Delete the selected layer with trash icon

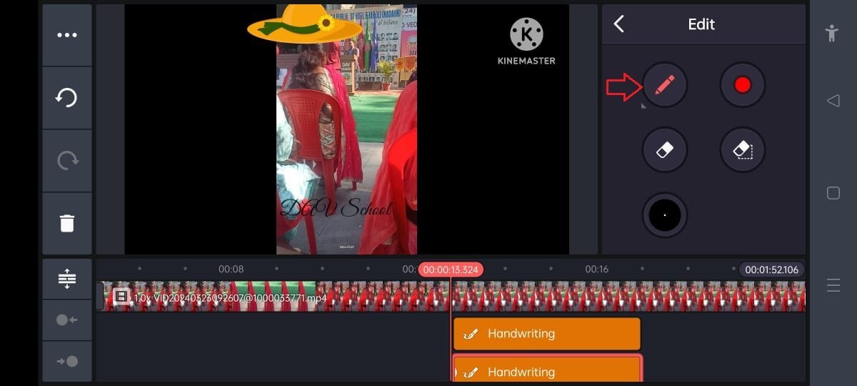pos(67,223)
